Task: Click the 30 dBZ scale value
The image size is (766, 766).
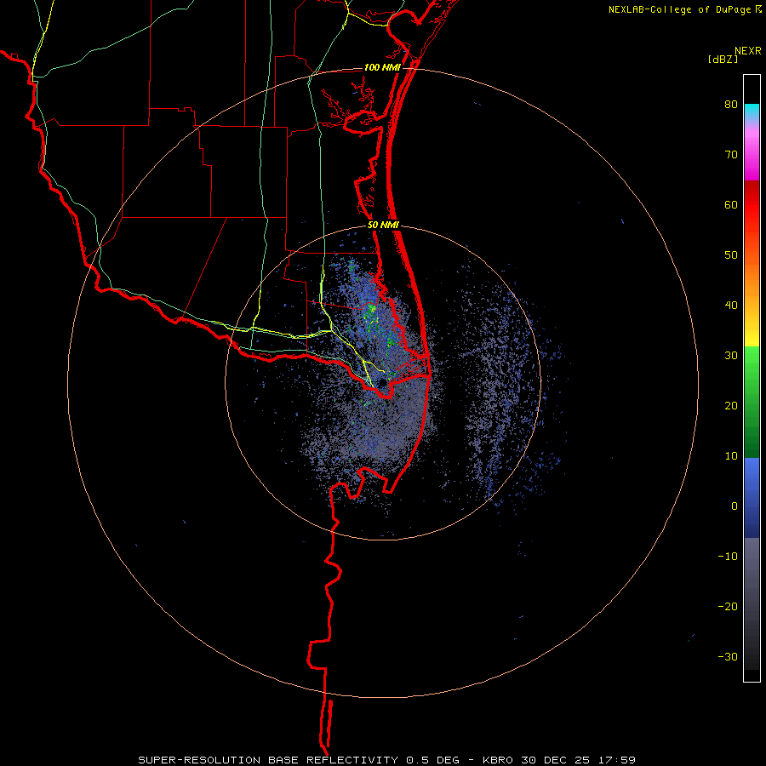Action: click(x=731, y=356)
